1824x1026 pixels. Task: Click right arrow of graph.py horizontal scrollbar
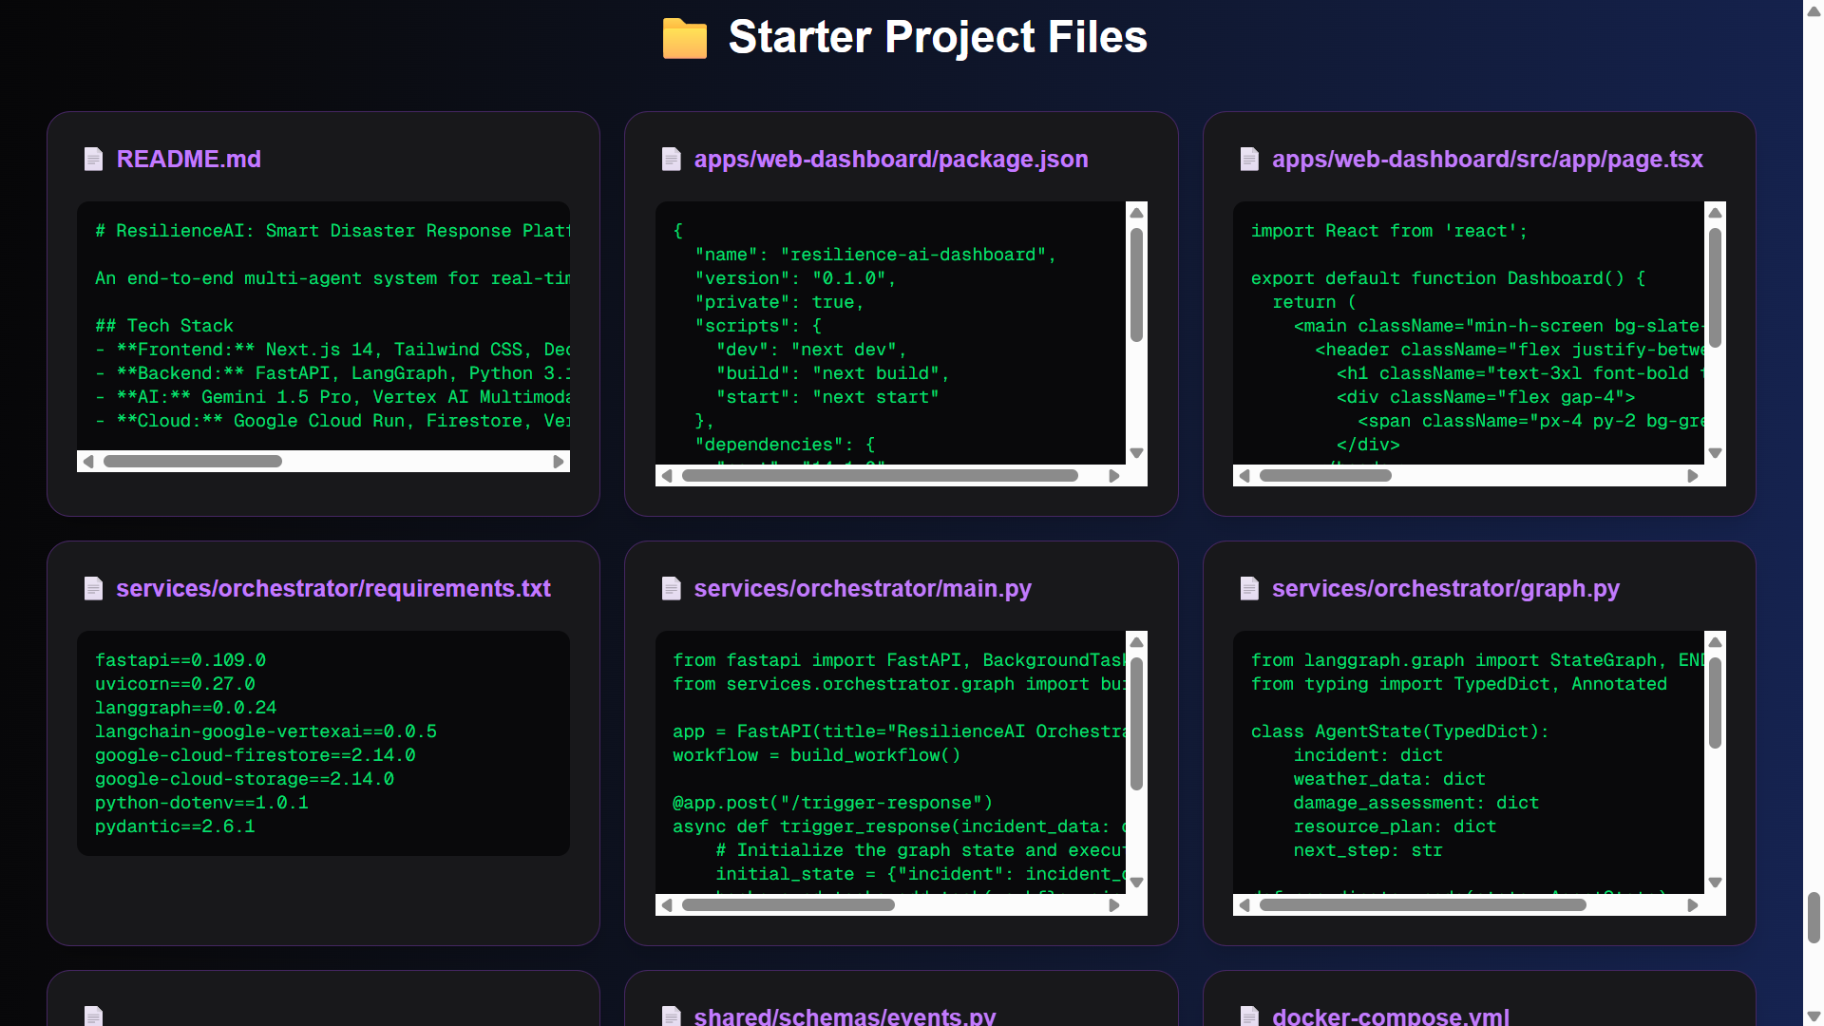tap(1693, 905)
